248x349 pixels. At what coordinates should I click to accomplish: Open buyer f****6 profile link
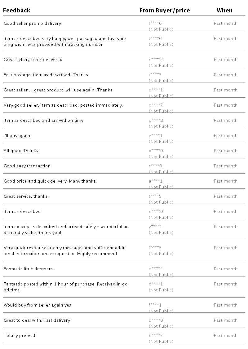tap(155, 24)
